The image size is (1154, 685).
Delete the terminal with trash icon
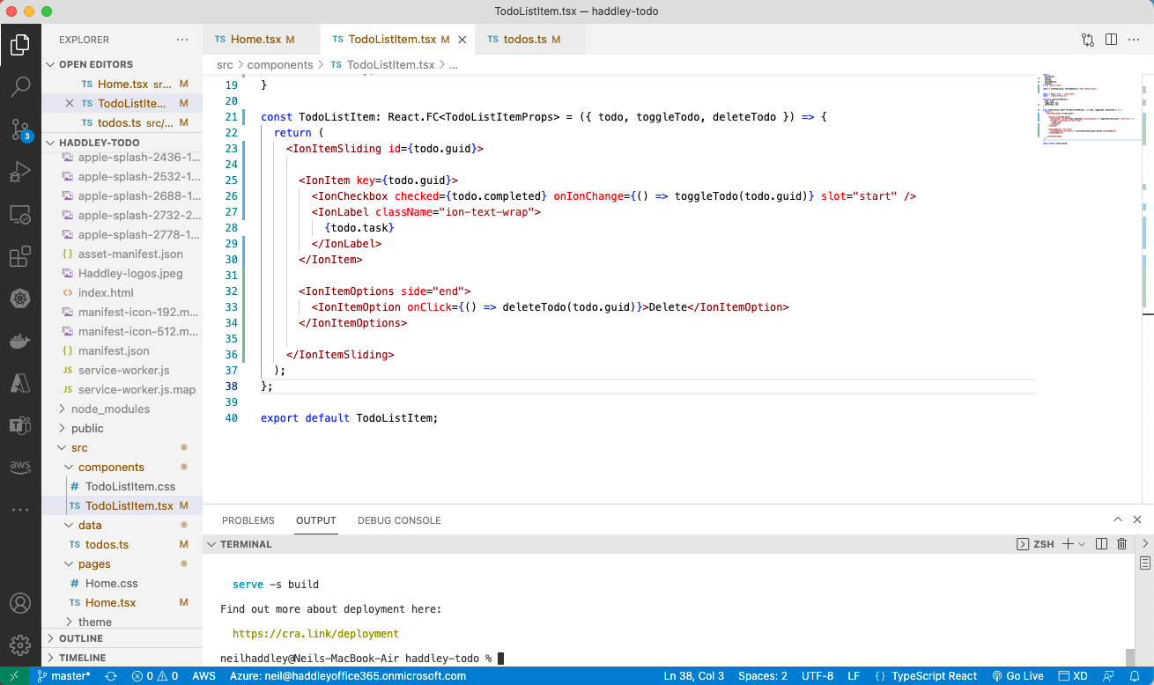1121,544
